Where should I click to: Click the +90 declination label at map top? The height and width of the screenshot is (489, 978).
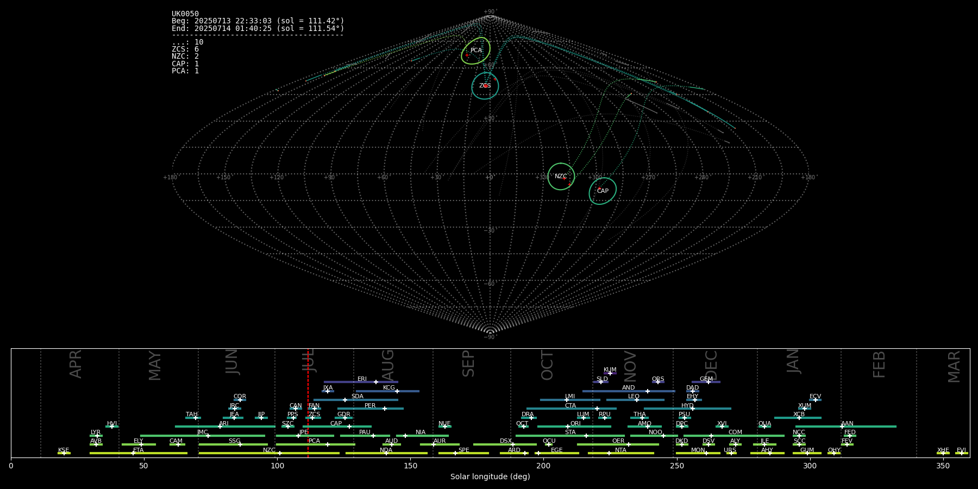490,12
